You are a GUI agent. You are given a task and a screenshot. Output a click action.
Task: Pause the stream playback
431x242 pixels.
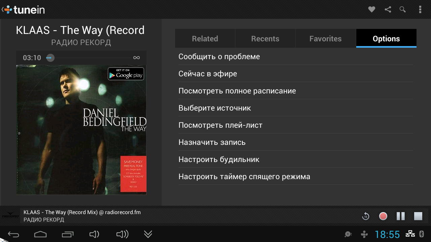400,216
